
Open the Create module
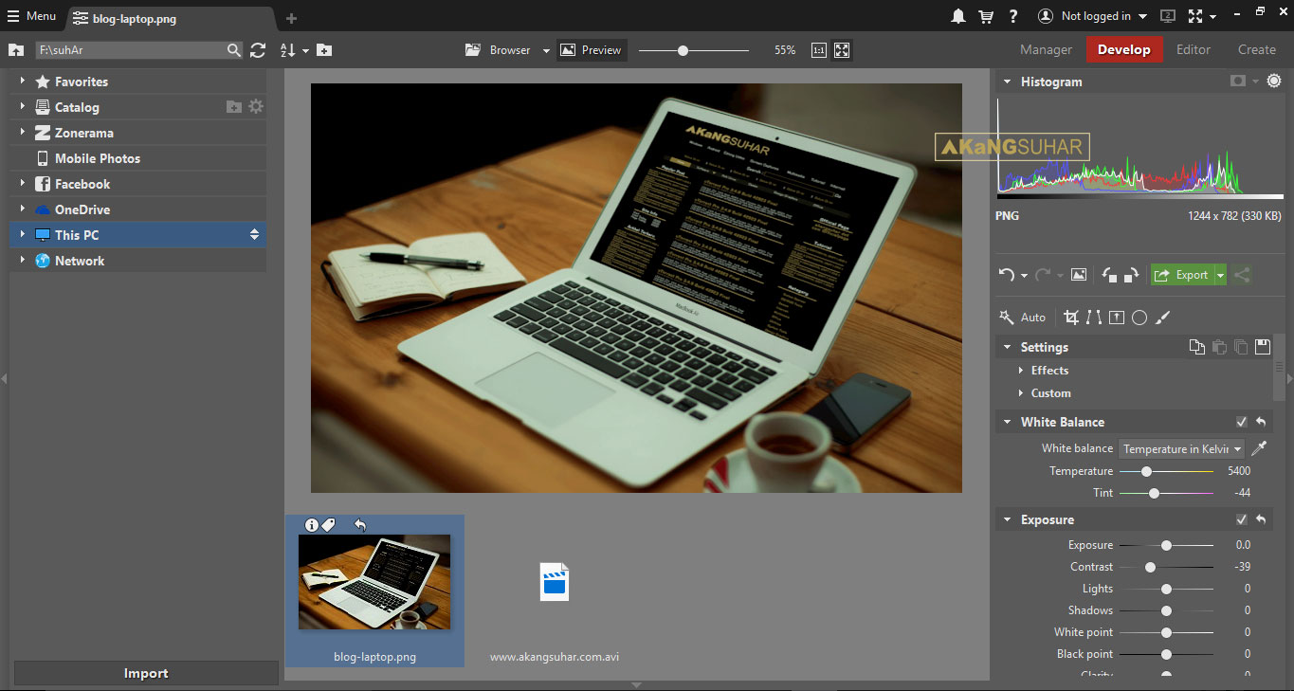tap(1257, 50)
